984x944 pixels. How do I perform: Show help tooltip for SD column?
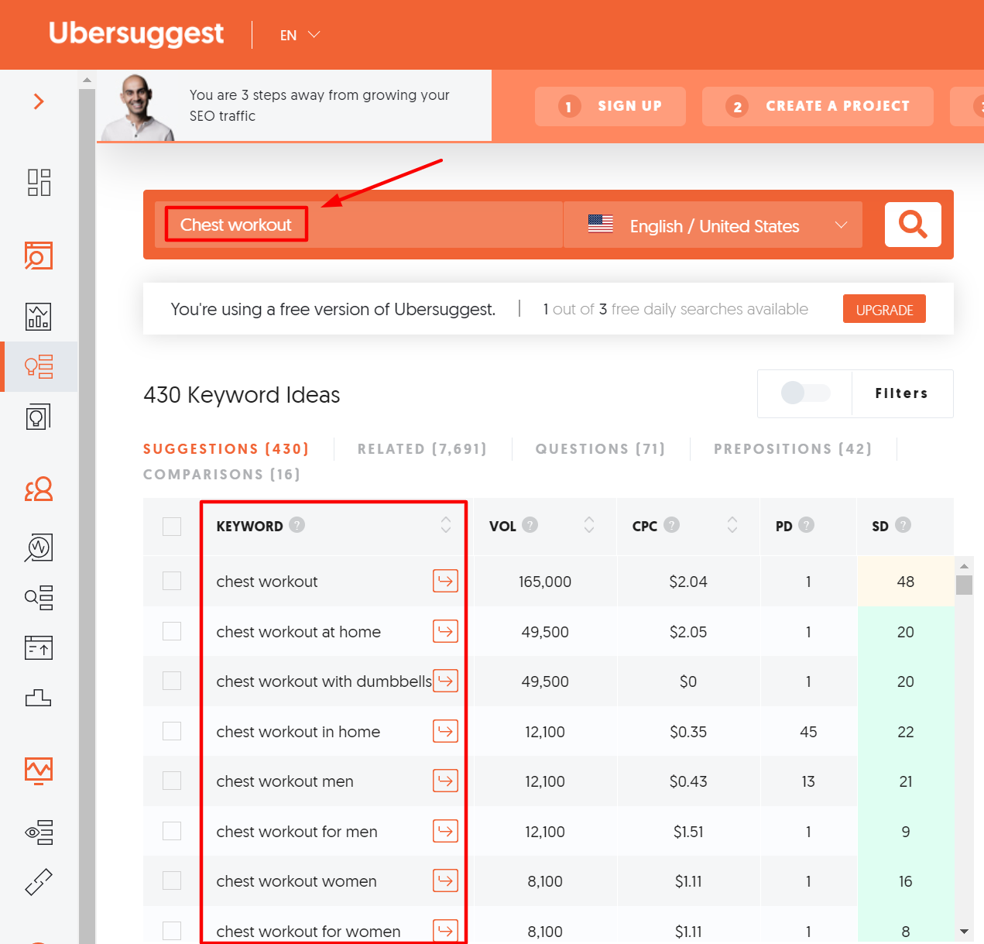[x=903, y=525]
